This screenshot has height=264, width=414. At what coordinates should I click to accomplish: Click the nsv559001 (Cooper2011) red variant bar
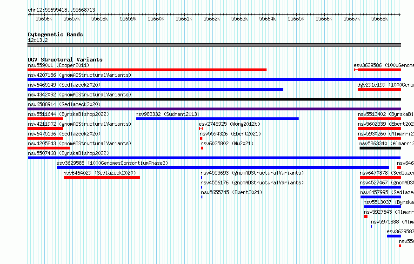click(x=147, y=70)
